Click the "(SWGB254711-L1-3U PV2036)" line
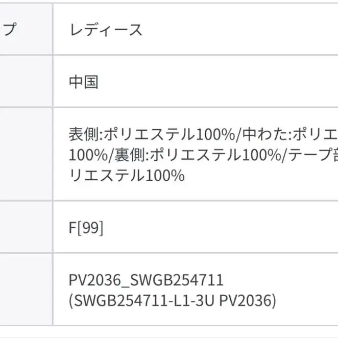The height and width of the screenshot is (338, 338). click(x=172, y=301)
